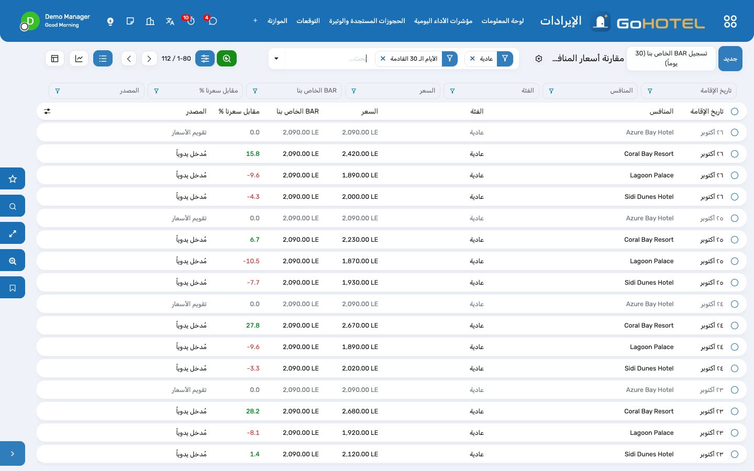
Task: Click the company building icon
Action: click(x=150, y=21)
